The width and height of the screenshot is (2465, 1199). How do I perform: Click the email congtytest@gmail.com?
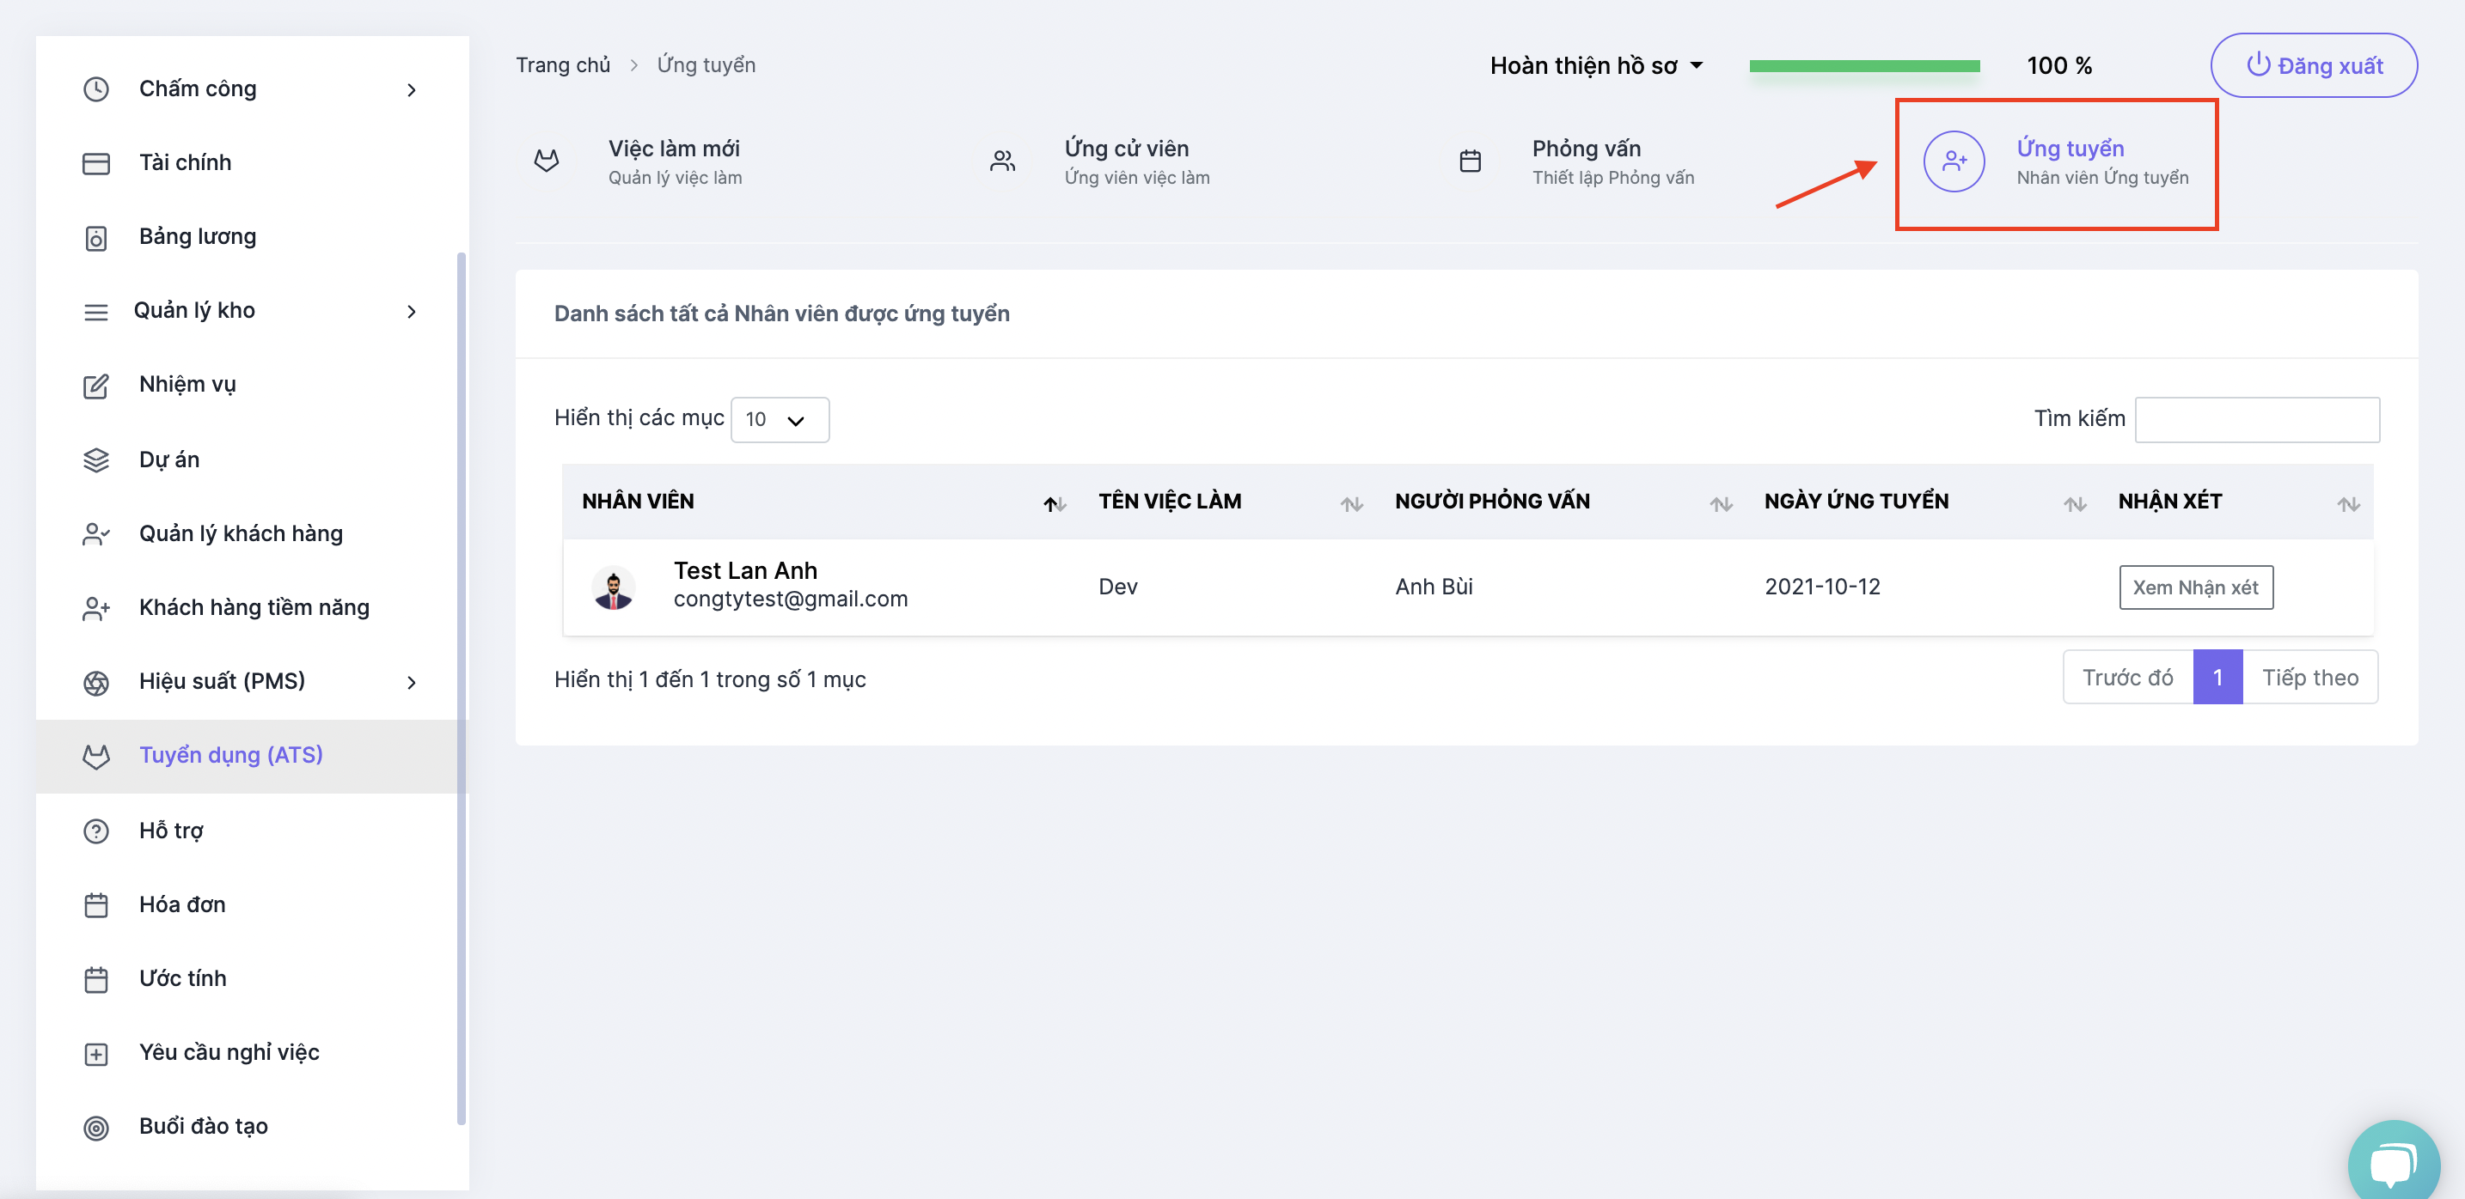791,599
